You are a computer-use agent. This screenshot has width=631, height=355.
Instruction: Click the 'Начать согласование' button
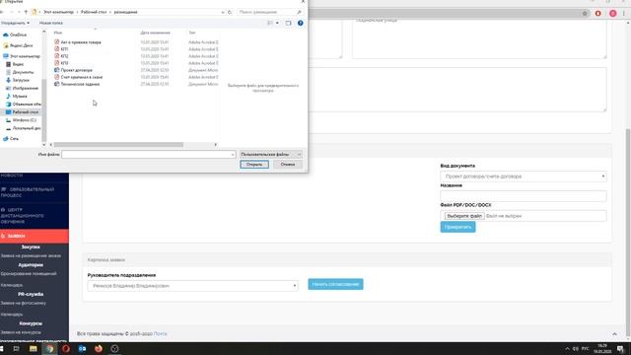(335, 284)
